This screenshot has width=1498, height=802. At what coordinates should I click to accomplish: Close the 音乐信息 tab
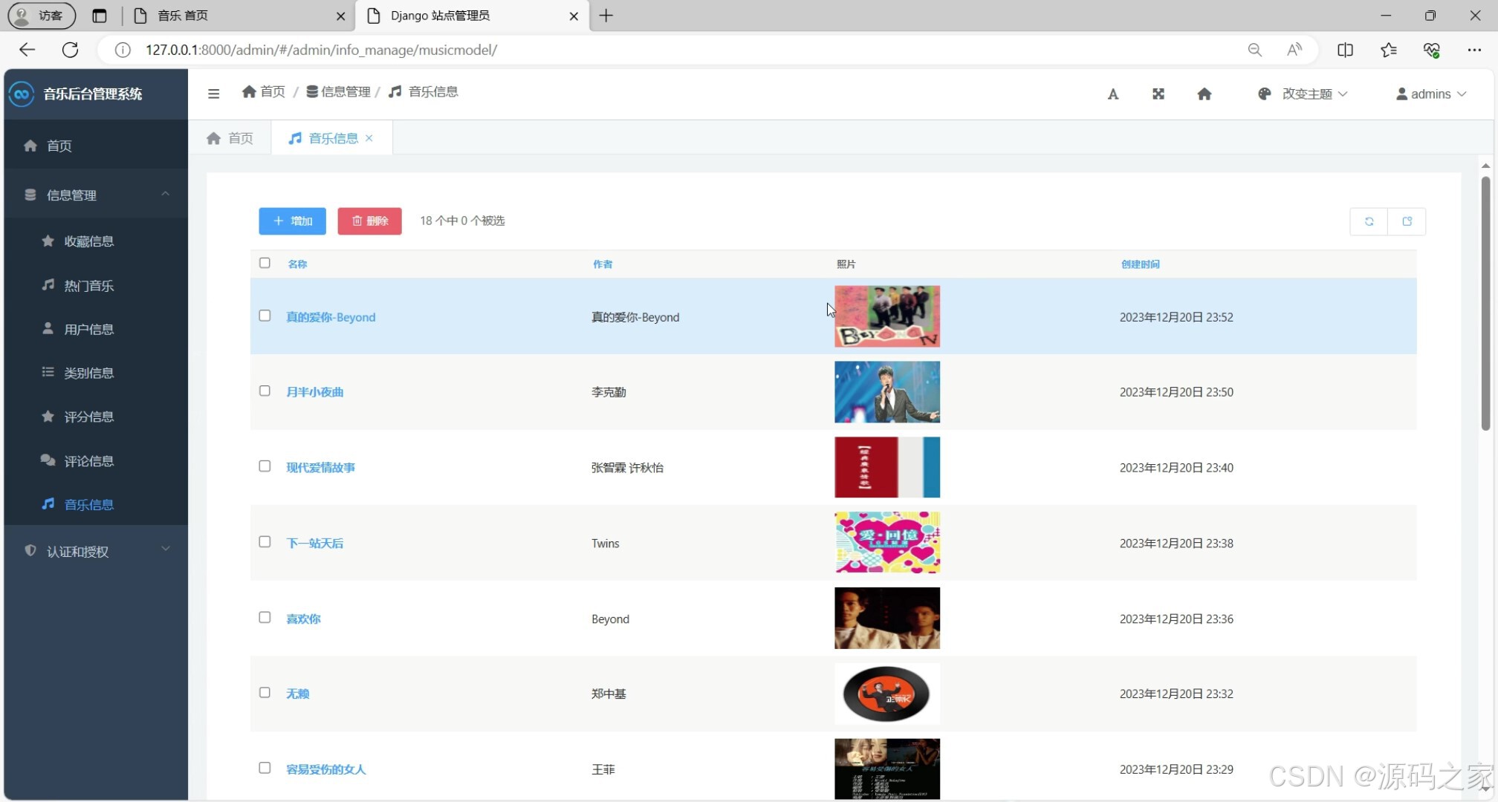[x=369, y=138]
